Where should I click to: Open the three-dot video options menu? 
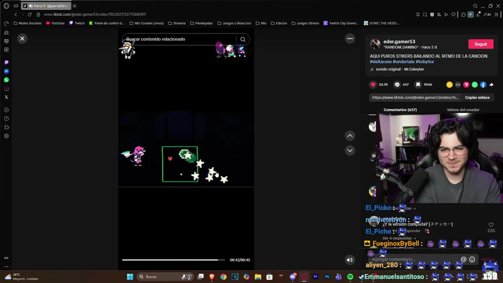[x=350, y=39]
